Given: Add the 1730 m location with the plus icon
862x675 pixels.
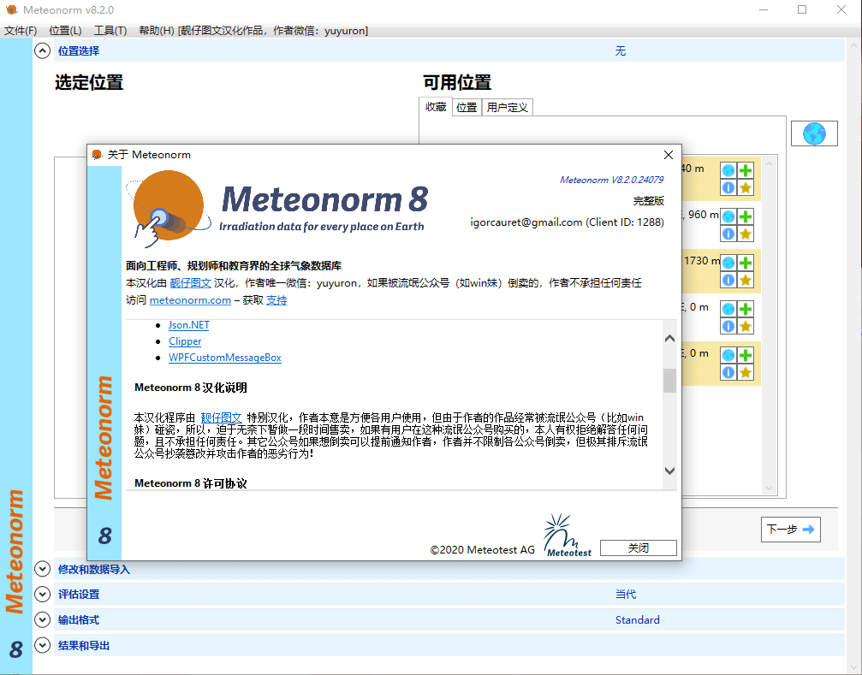Looking at the screenshot, I should 746,263.
